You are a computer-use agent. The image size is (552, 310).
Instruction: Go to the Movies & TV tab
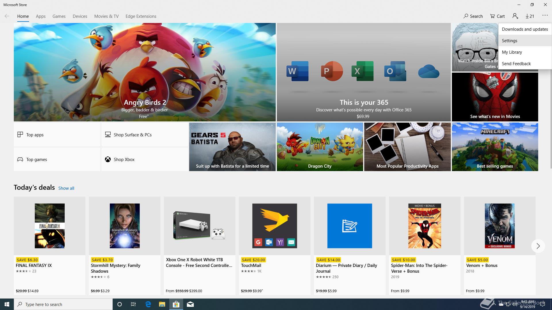coord(106,16)
